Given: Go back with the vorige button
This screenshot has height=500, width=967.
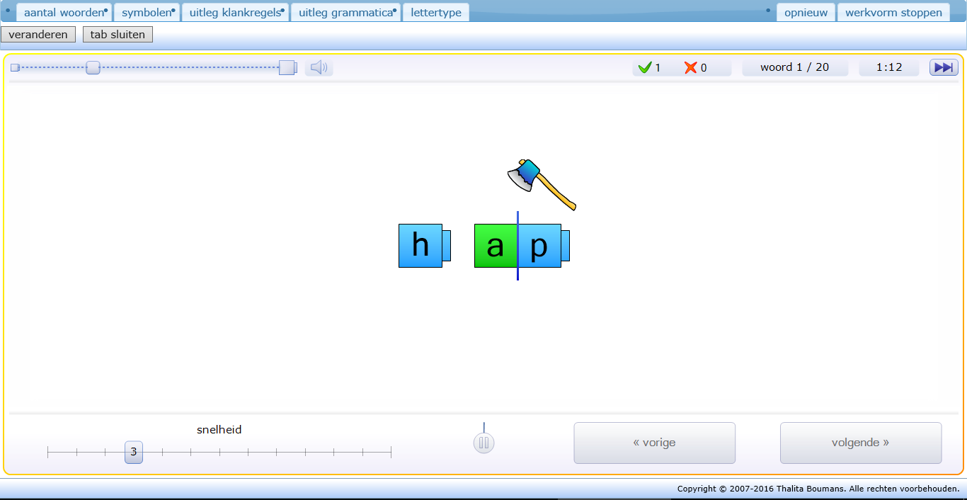Looking at the screenshot, I should 654,443.
